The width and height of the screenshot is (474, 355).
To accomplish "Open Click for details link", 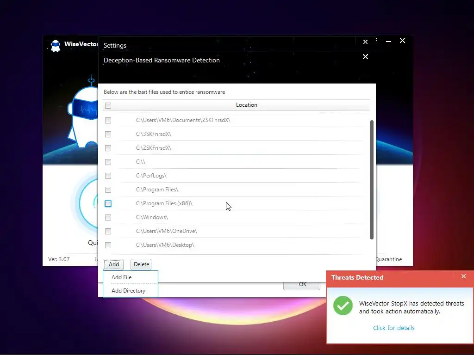I will pos(393,328).
